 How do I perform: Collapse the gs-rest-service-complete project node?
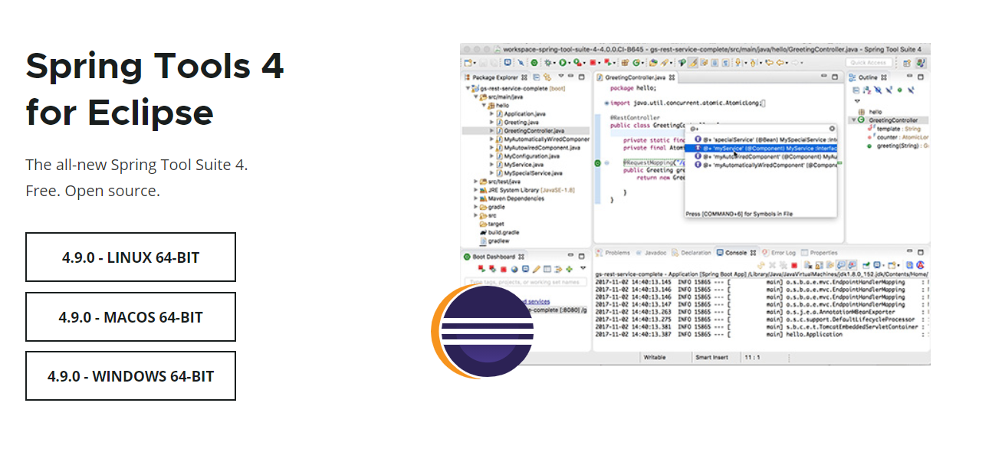pyautogui.click(x=468, y=88)
